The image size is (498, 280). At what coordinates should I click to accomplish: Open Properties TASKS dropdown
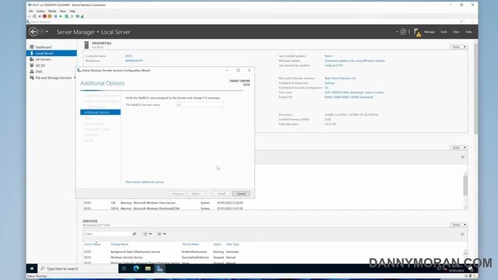click(458, 47)
